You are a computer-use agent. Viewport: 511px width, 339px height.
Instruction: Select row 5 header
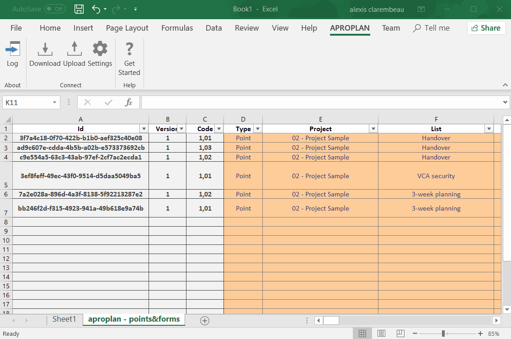click(x=6, y=175)
